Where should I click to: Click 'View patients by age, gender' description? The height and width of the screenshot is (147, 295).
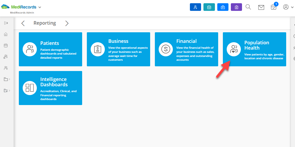point(264,56)
